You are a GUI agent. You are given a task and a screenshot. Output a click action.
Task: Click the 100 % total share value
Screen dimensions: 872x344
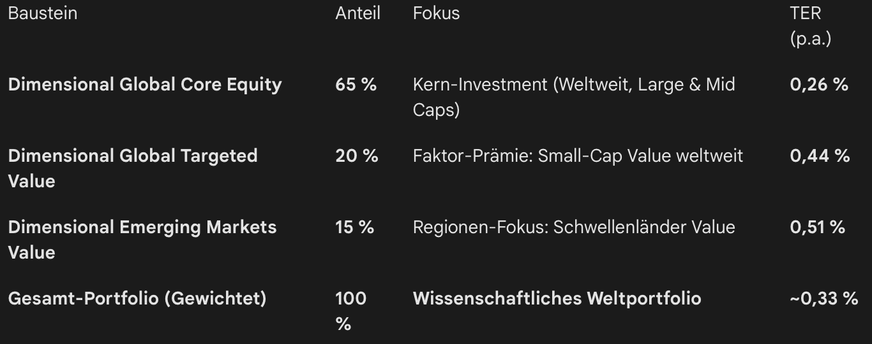point(350,311)
